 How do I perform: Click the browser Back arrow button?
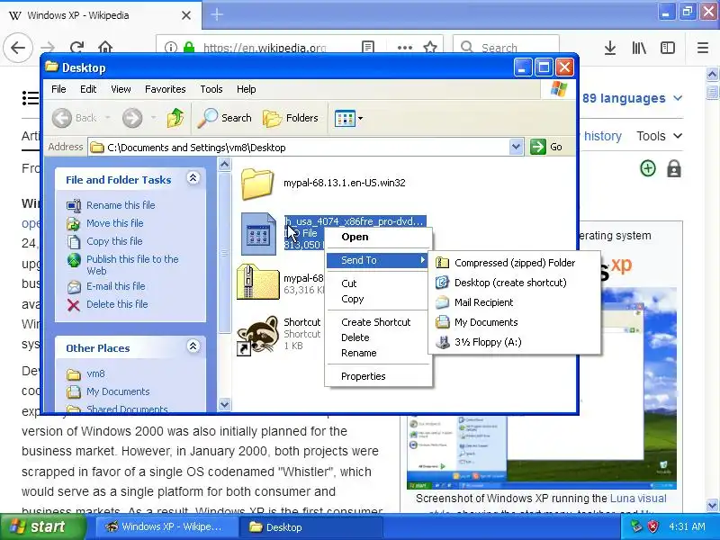click(x=18, y=48)
